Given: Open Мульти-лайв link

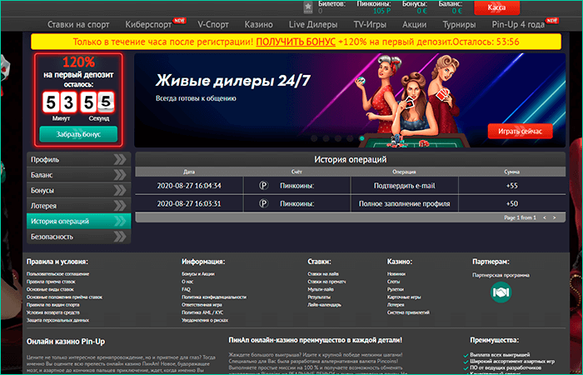Looking at the screenshot, I should click(321, 289).
